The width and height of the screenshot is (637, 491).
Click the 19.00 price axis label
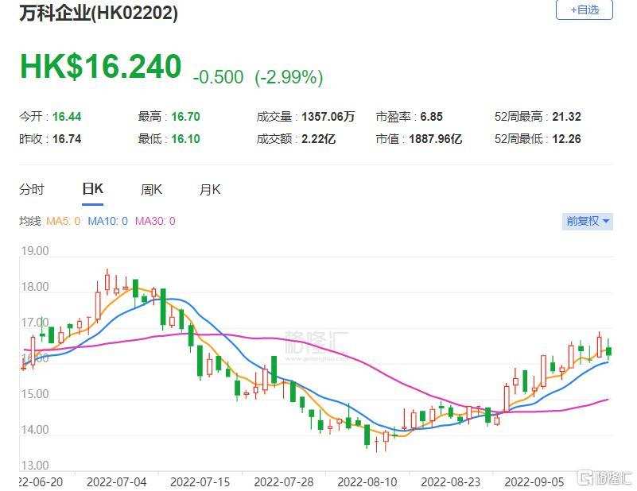click(35, 251)
